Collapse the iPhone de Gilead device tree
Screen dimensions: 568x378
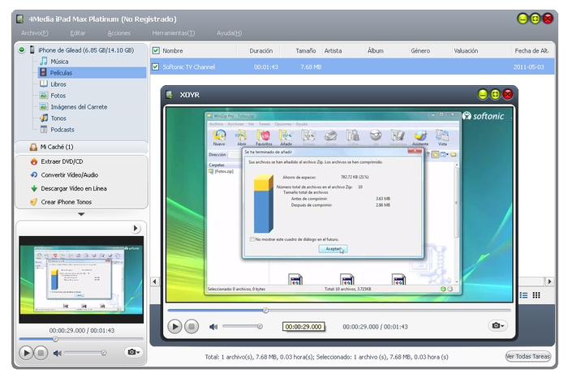coord(22,49)
